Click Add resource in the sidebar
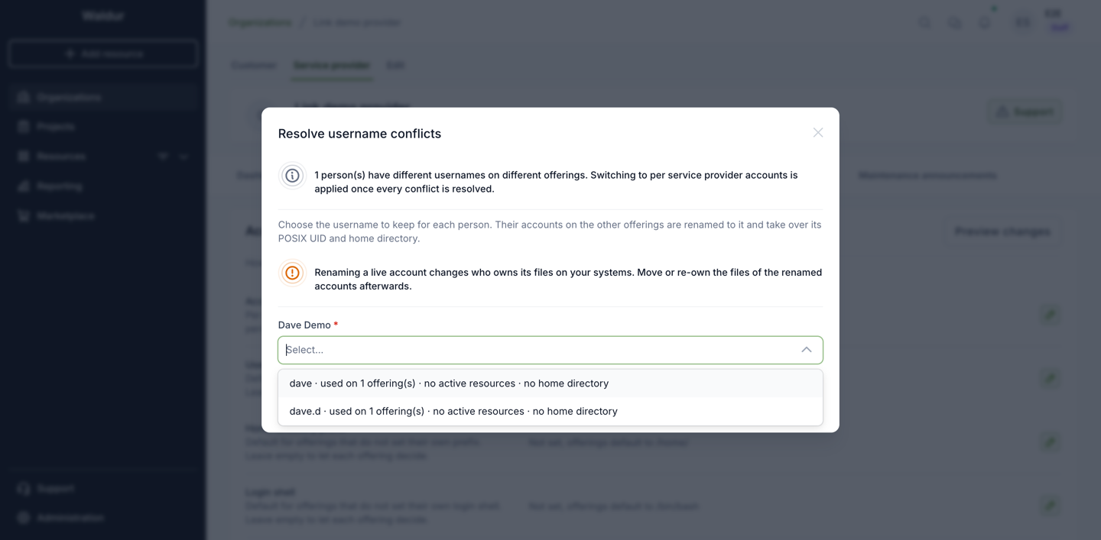The height and width of the screenshot is (540, 1101). [x=103, y=54]
